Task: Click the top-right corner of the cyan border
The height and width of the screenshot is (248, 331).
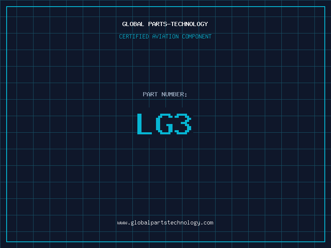Action: click(324, 6)
